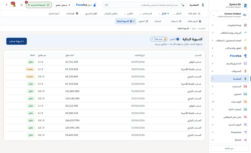Click Check-in (تسجيل حضور) button
This screenshot has width=251, height=153.
coord(63,5)
